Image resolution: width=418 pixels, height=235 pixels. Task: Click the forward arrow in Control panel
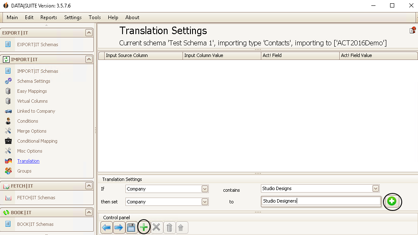[119, 228]
